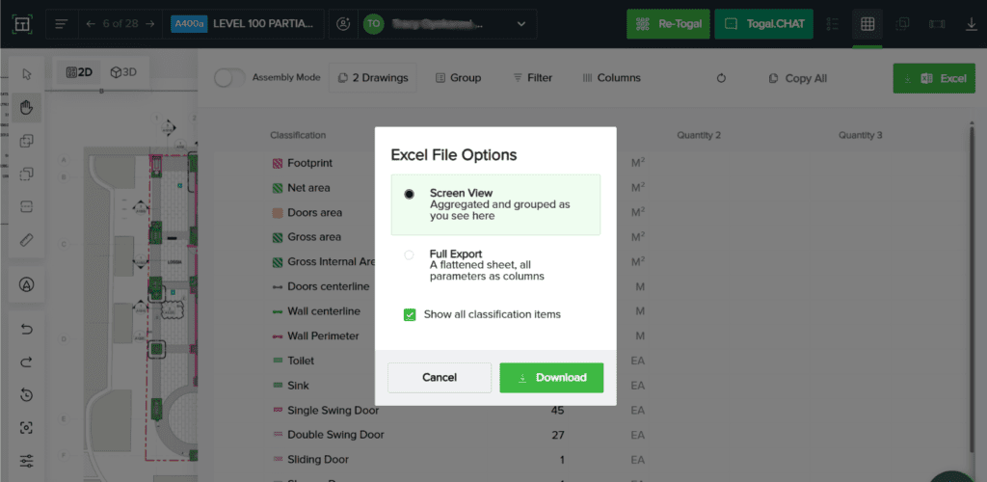Toggle Assembly Mode switch
The height and width of the screenshot is (482, 987).
[x=229, y=78]
